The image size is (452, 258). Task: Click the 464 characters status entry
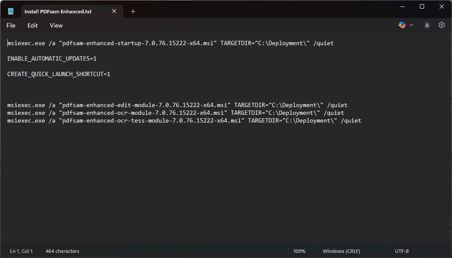[62, 251]
